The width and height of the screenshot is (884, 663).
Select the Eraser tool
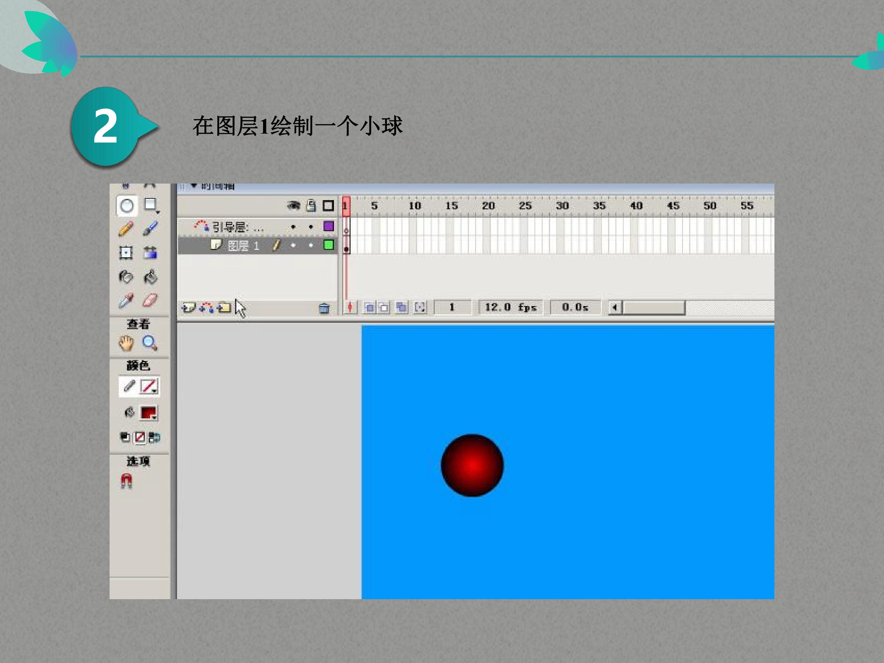(150, 300)
